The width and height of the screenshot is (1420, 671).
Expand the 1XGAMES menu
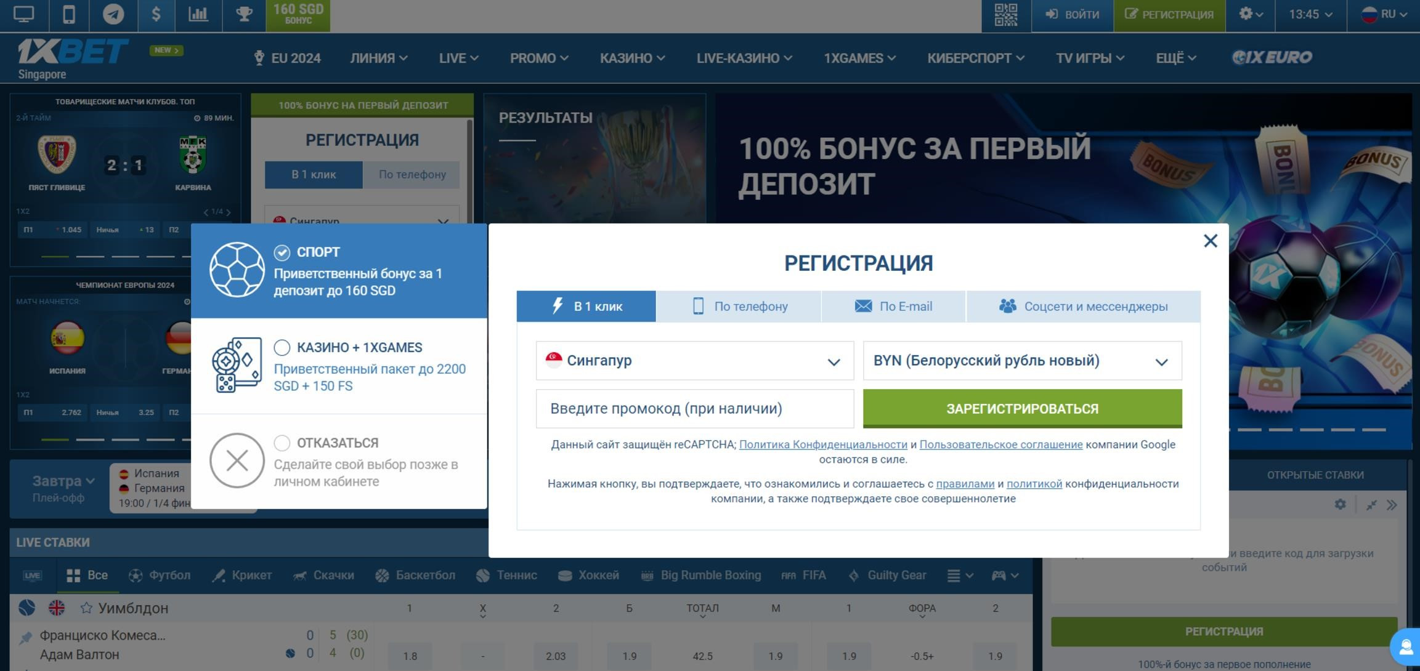[860, 58]
